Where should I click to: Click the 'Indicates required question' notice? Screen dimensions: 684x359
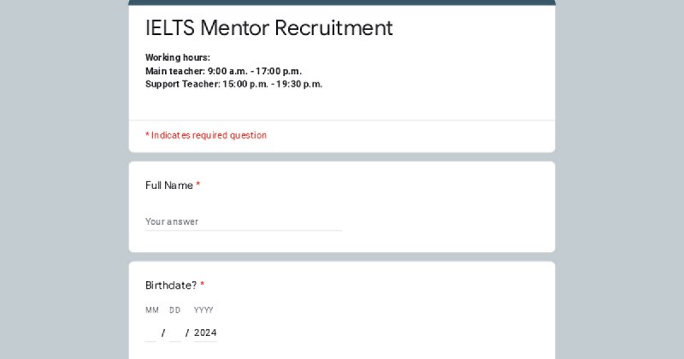(206, 135)
